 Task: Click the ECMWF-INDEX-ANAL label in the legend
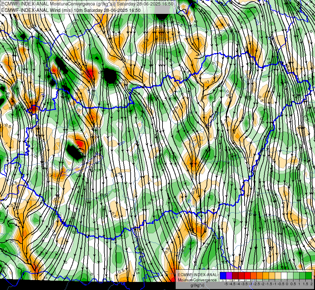coord(198,275)
